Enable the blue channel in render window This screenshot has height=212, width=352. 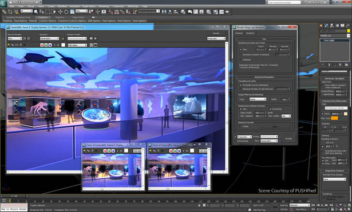[50, 45]
